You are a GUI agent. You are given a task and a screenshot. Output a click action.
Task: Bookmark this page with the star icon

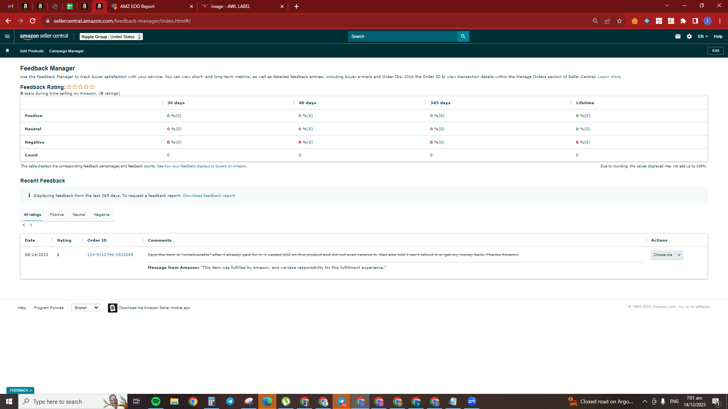coord(620,21)
